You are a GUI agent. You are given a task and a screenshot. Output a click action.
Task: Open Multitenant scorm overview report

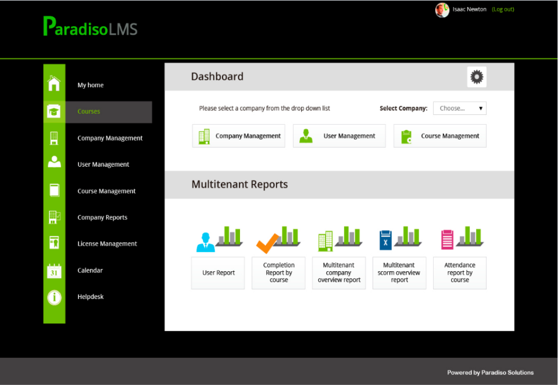point(399,273)
